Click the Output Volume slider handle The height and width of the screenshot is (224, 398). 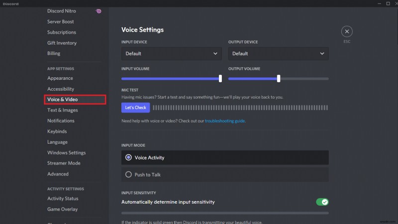[279, 78]
